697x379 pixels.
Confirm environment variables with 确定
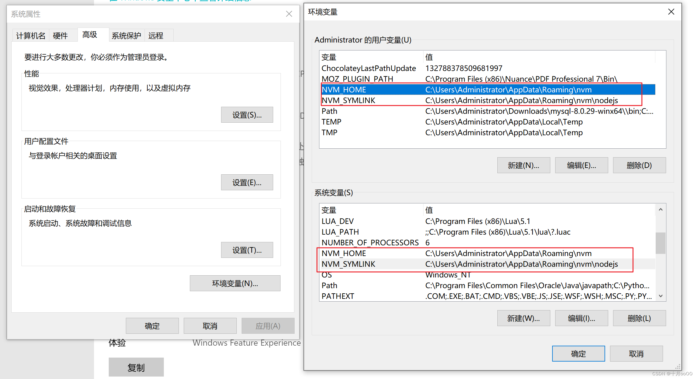tap(578, 353)
